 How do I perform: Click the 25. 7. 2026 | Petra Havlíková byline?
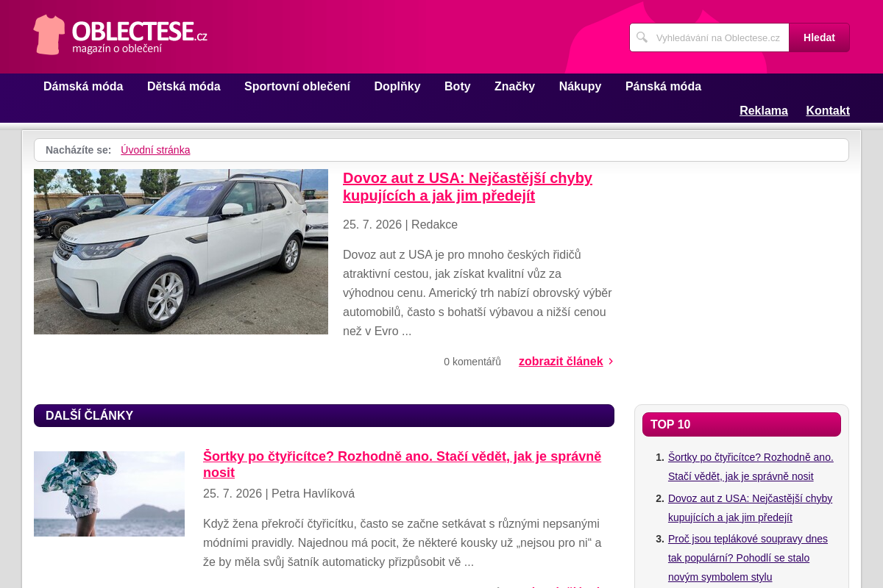click(279, 494)
